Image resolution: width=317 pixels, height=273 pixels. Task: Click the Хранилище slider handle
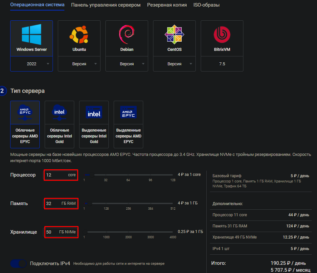click(85, 232)
